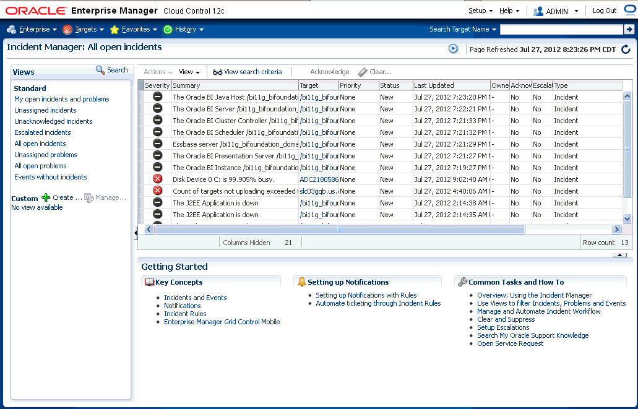Open target link ADC2180586
The height and width of the screenshot is (409, 638).
tap(319, 179)
